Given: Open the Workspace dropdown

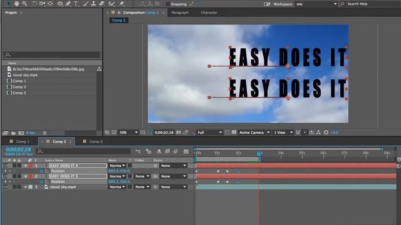Looking at the screenshot, I should coord(316,4).
